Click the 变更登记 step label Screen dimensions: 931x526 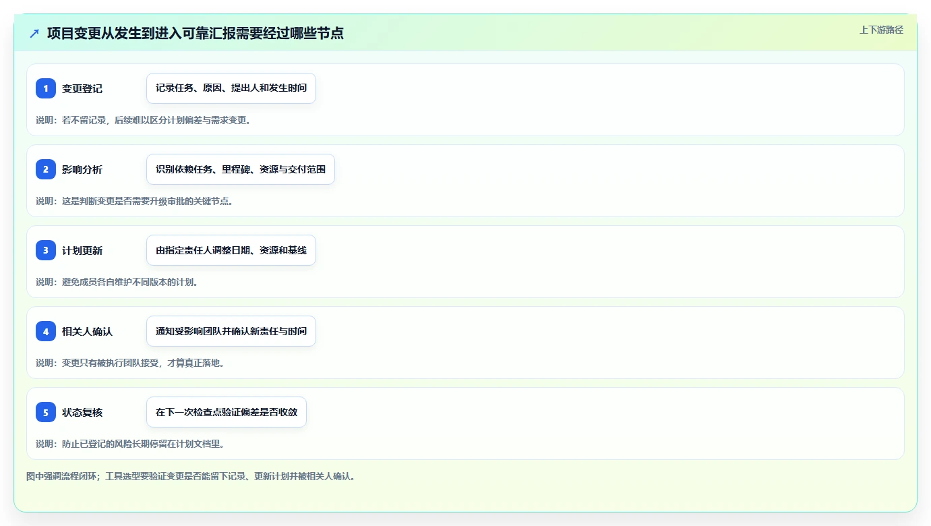point(82,88)
